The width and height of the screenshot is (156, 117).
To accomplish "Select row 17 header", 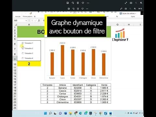I will click(15, 85).
